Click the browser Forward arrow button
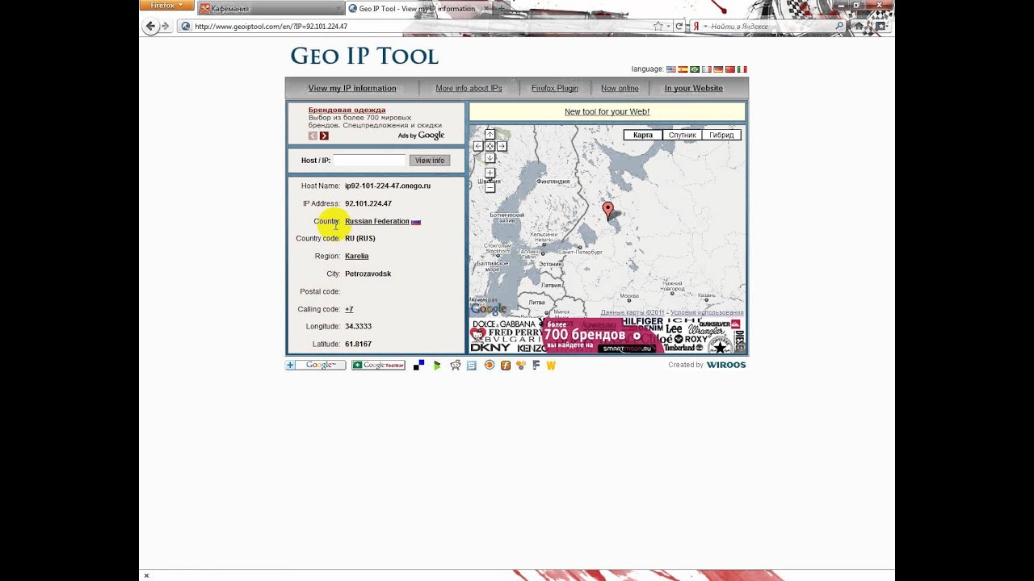 tap(166, 26)
